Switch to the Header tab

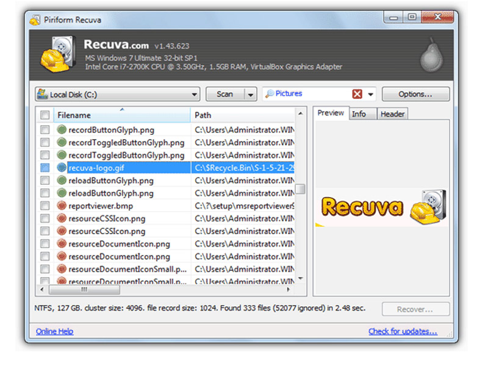[392, 114]
